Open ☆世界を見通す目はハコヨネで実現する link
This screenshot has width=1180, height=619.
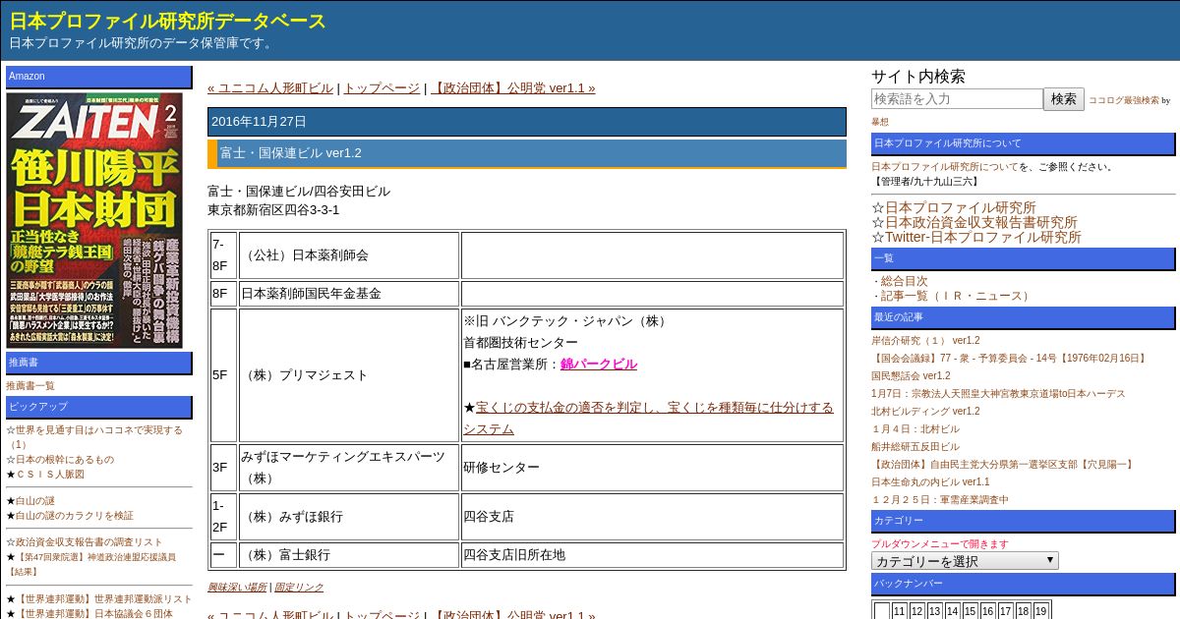point(94,437)
